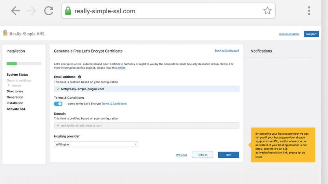Image resolution: width=328 pixels, height=184 pixels.
Task: Open the Hosting provider WPEngine dropdown
Action: [x=96, y=144]
